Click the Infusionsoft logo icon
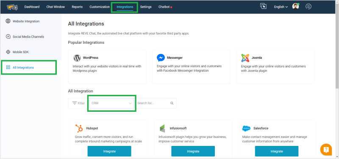Viewport: 339px width, 159px height. pos(162,128)
